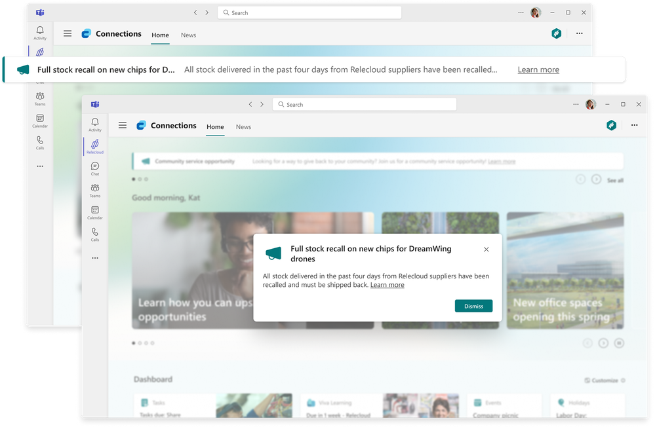Click the megaphone icon in the recall banner
This screenshot has height=427, width=655.
[24, 69]
